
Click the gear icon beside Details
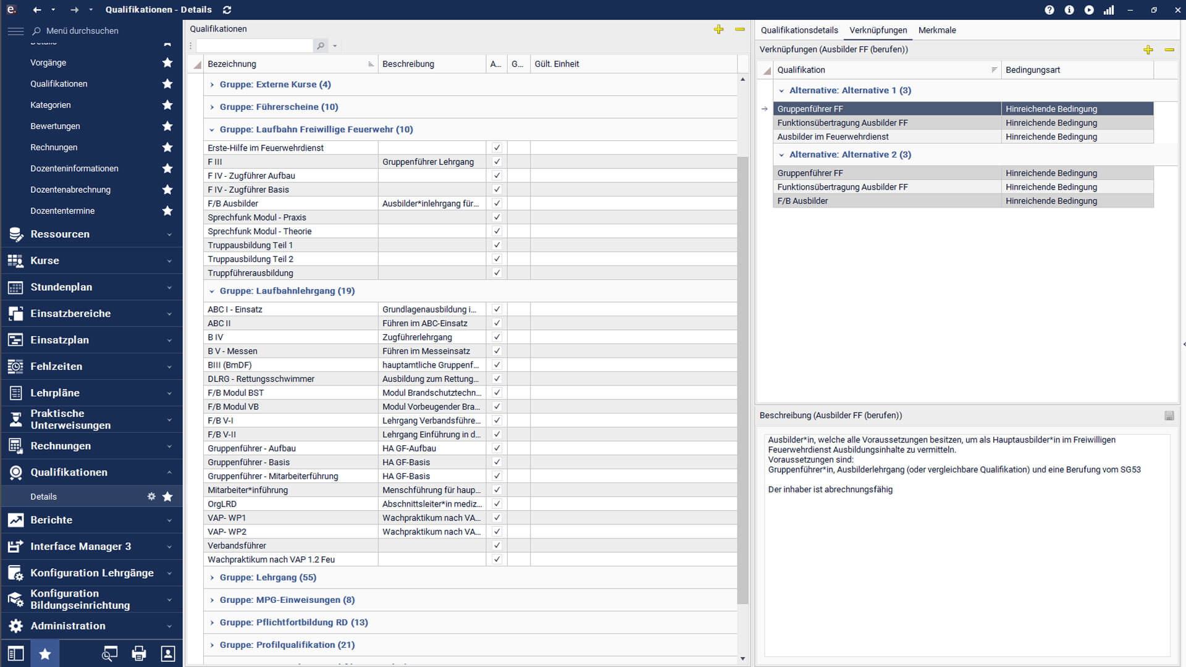pos(151,497)
